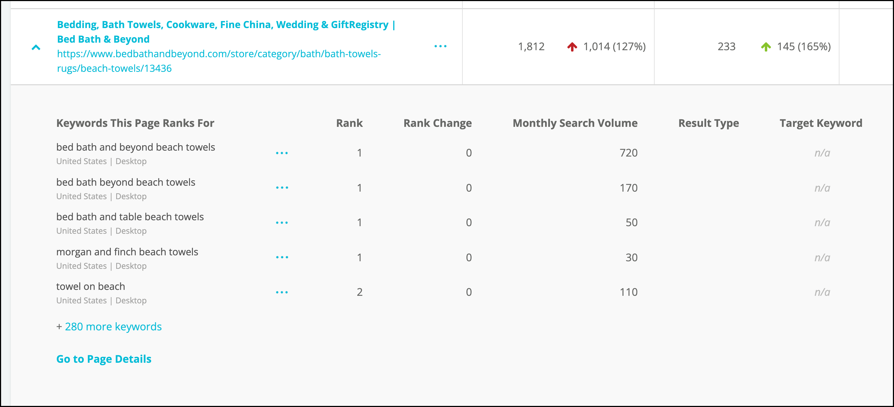The width and height of the screenshot is (894, 407).
Task: Click the Rank Change column header
Action: tap(437, 123)
